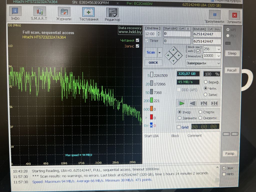Viewport: 256px width, 192px height.
Task: Click the CUR button beside End LBA
Action: pyautogui.click(x=210, y=29)
